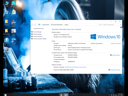128x96 pixels.
Task: Open the address bar history dropdown
Action: point(99,25)
